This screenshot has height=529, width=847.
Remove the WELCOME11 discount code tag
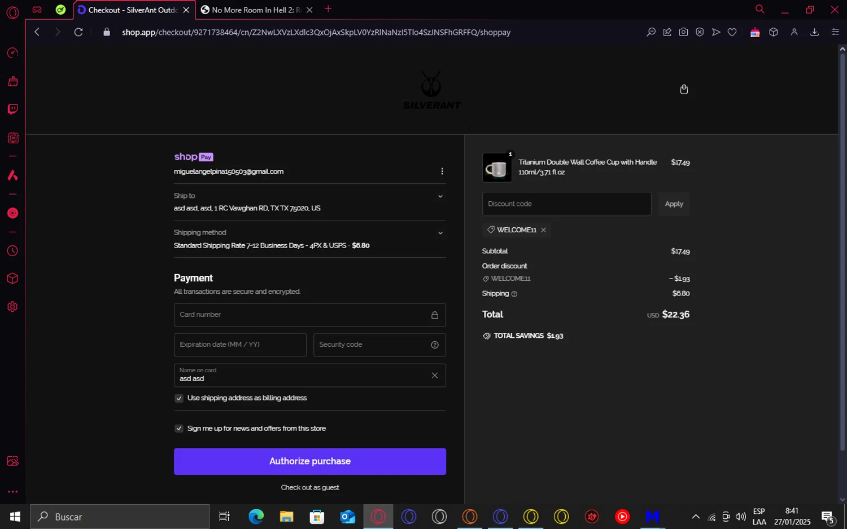tap(543, 230)
